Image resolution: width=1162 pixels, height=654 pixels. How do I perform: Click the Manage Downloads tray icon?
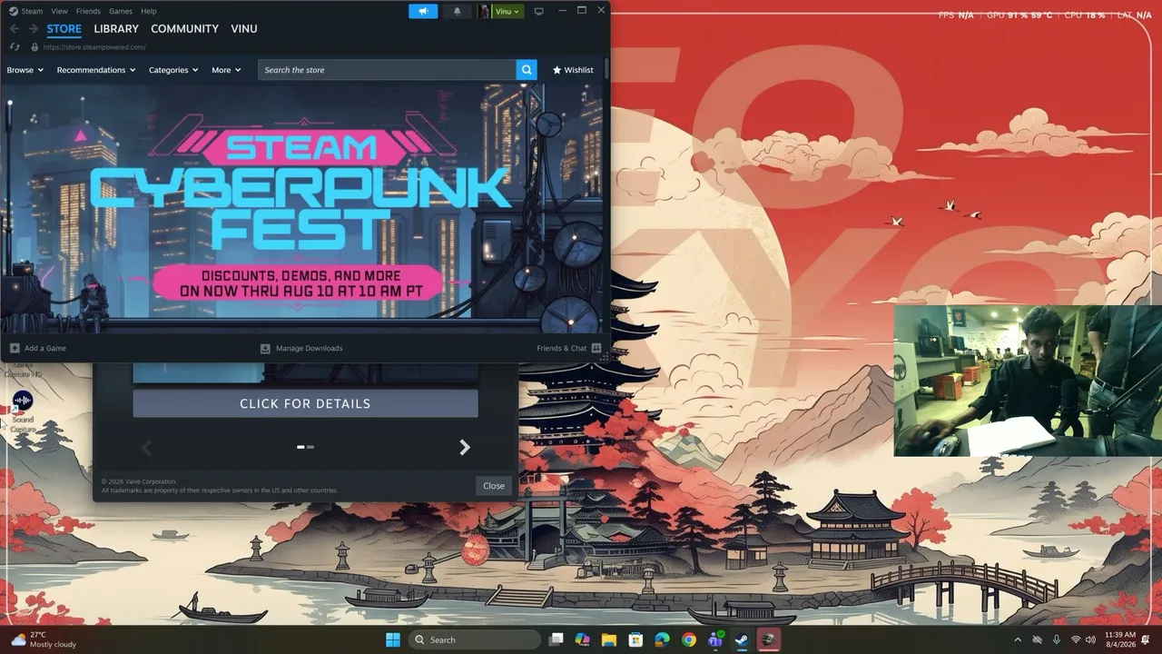click(x=265, y=348)
